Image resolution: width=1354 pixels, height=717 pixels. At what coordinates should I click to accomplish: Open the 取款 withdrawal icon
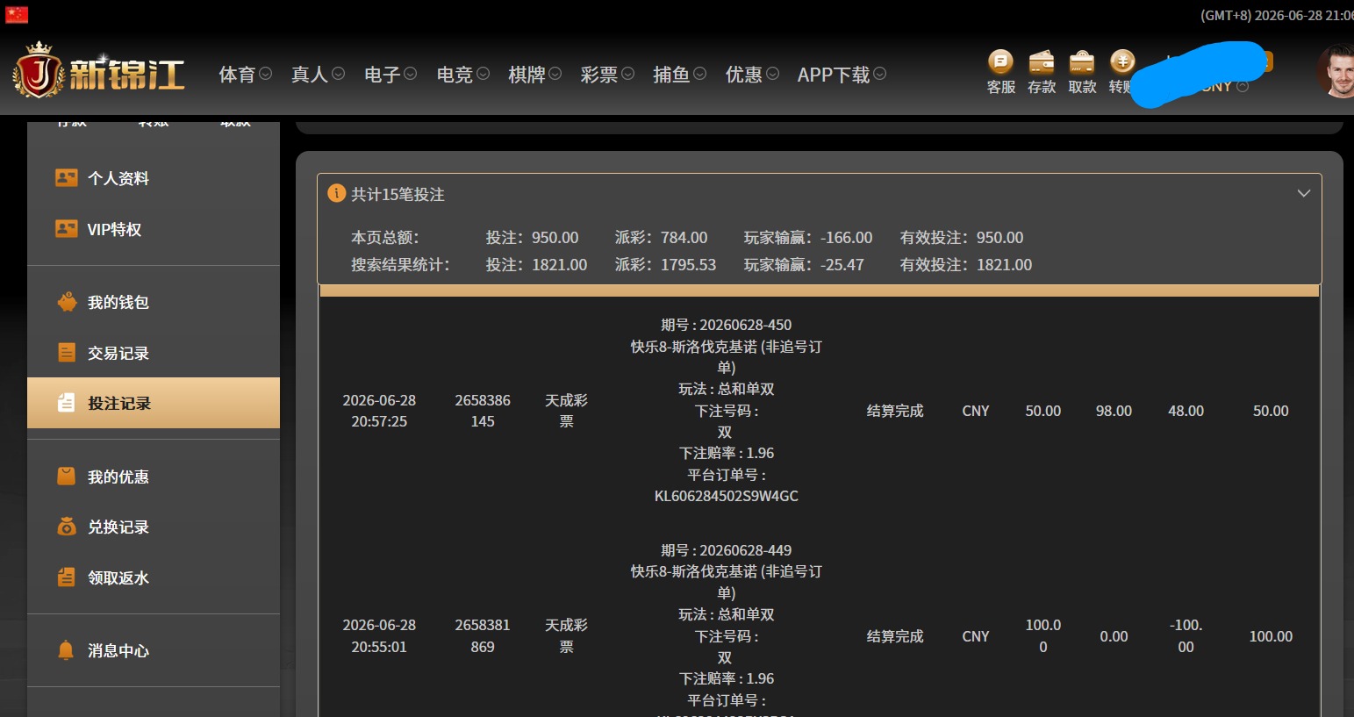pos(1082,62)
